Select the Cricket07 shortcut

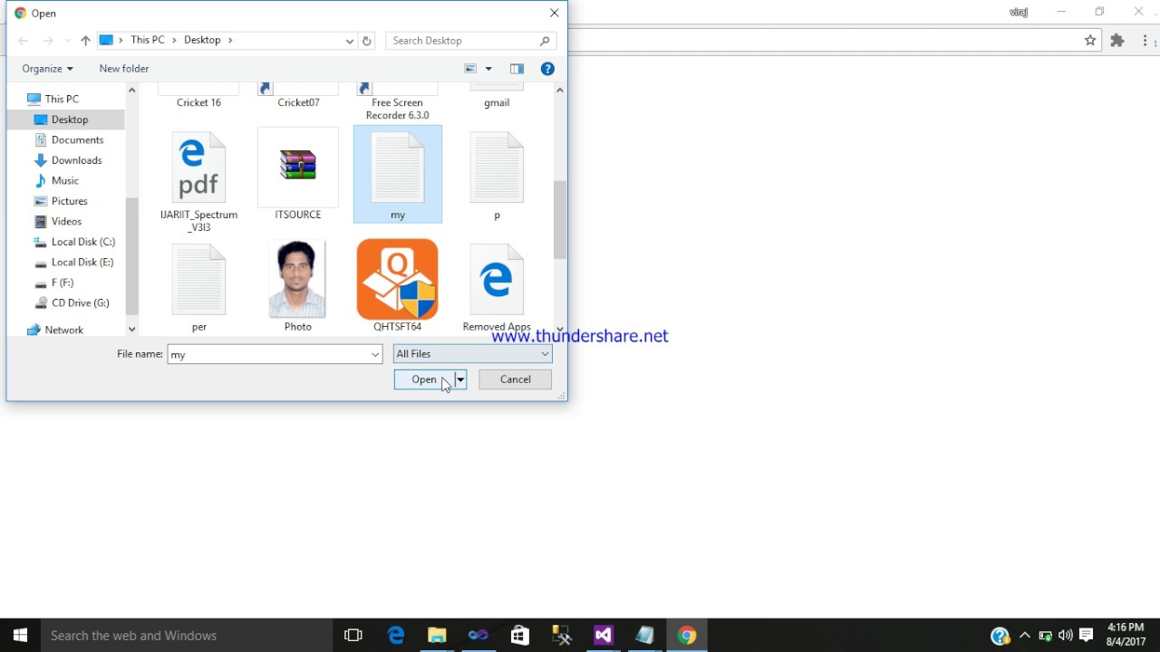[298, 96]
